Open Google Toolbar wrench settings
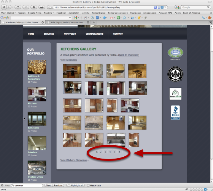The width and height of the screenshot is (213, 191). (x=203, y=18)
